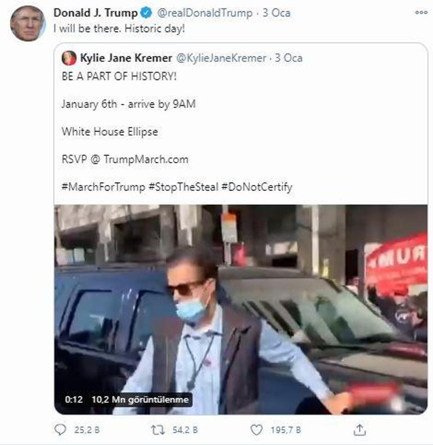Open the Kylie Jane Kremer name link
This screenshot has height=445, width=433.
[x=127, y=58]
